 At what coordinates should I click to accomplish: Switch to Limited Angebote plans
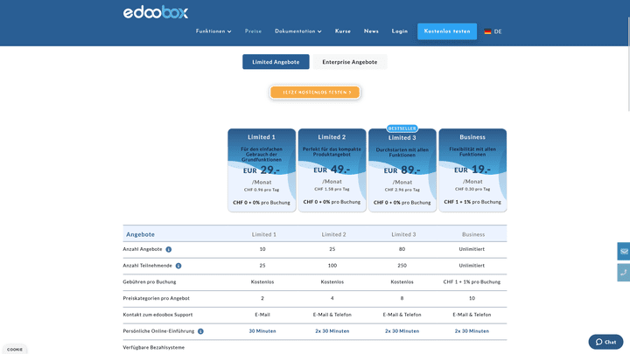tap(276, 62)
